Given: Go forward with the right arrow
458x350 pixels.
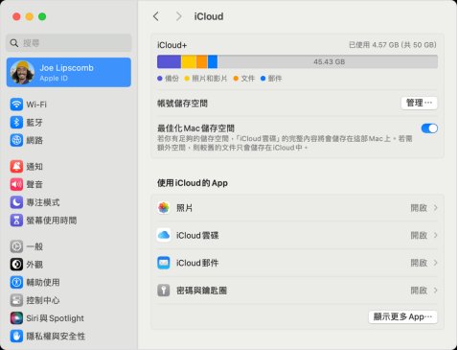Looking at the screenshot, I should click(x=179, y=16).
